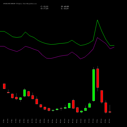Select the green candle for 14 Jan
This screenshot has height=127, width=127.
click(x=89, y=105)
